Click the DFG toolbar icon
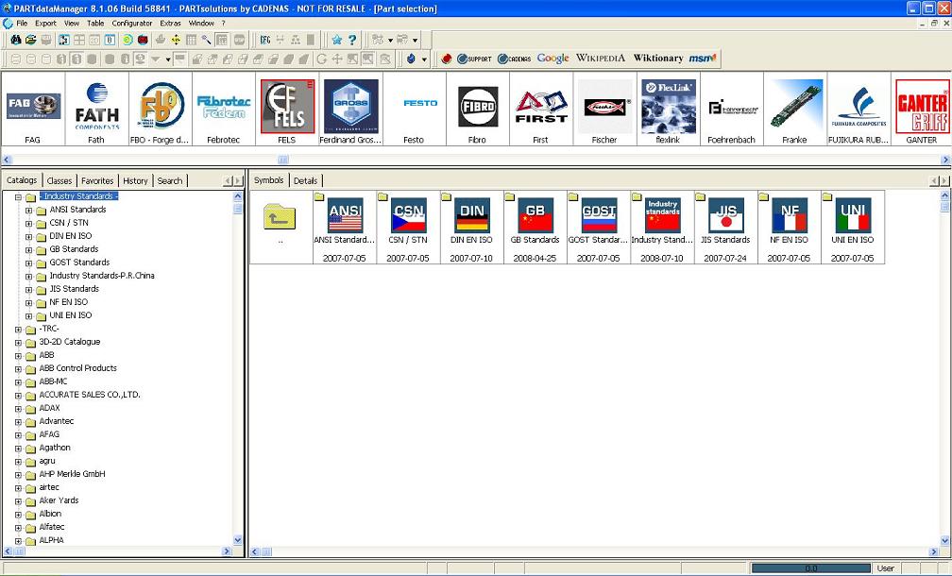 pyautogui.click(x=265, y=40)
